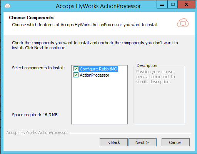Click Next to continue installation
The image size is (197, 154).
(142, 142)
